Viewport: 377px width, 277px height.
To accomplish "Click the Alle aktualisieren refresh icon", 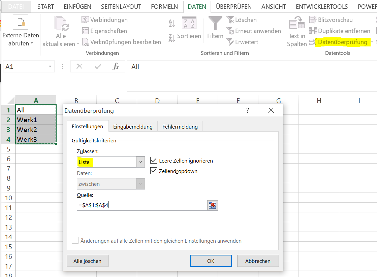I will pyautogui.click(x=62, y=24).
